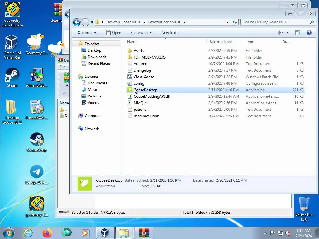The image size is (319, 239).
Task: Select the Close Goose batch file
Action: (216, 77)
